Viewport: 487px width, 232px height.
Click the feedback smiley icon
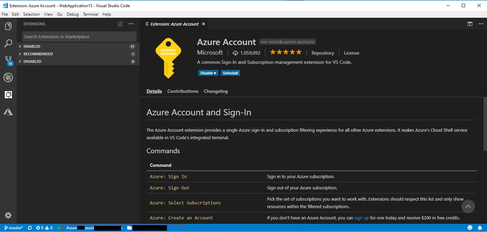tap(470, 228)
